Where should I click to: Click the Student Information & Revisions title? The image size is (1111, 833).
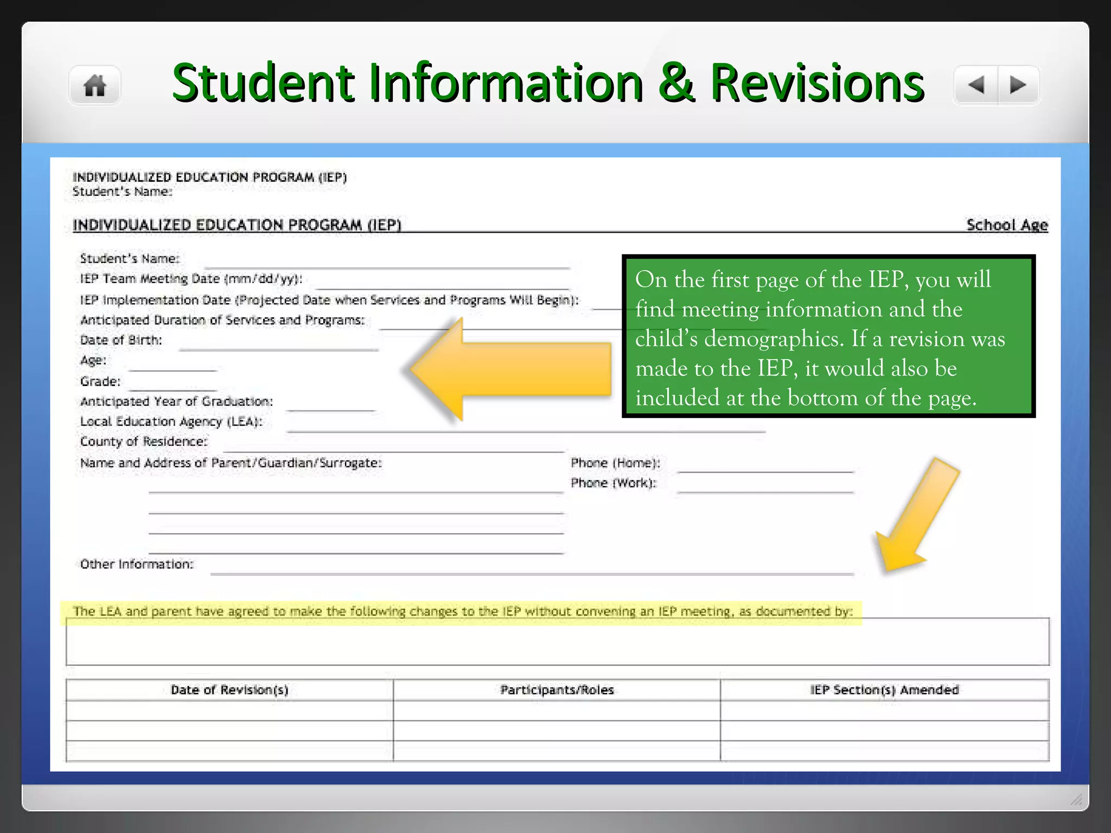tap(548, 83)
